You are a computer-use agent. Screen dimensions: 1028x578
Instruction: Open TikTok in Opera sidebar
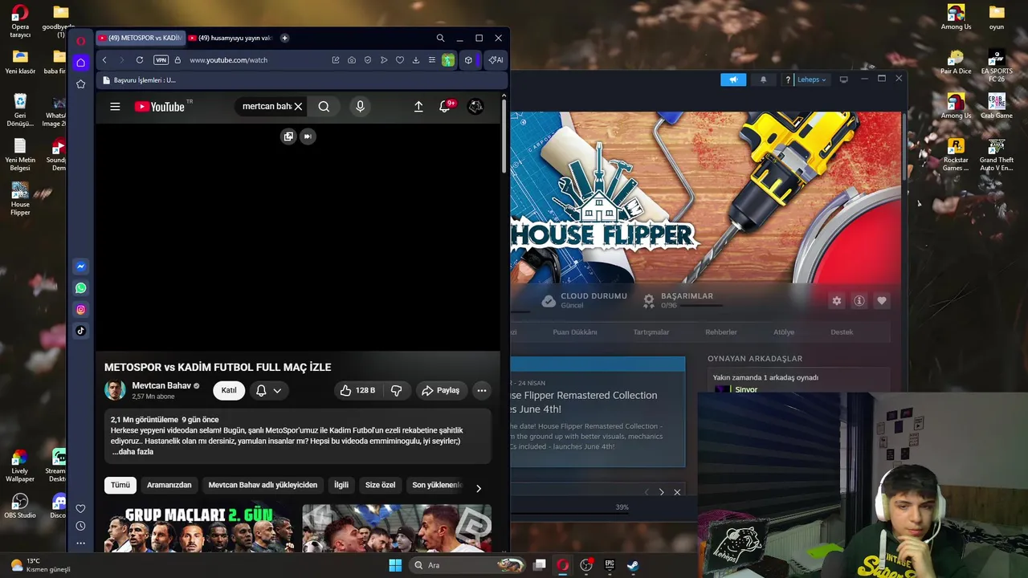tap(80, 331)
